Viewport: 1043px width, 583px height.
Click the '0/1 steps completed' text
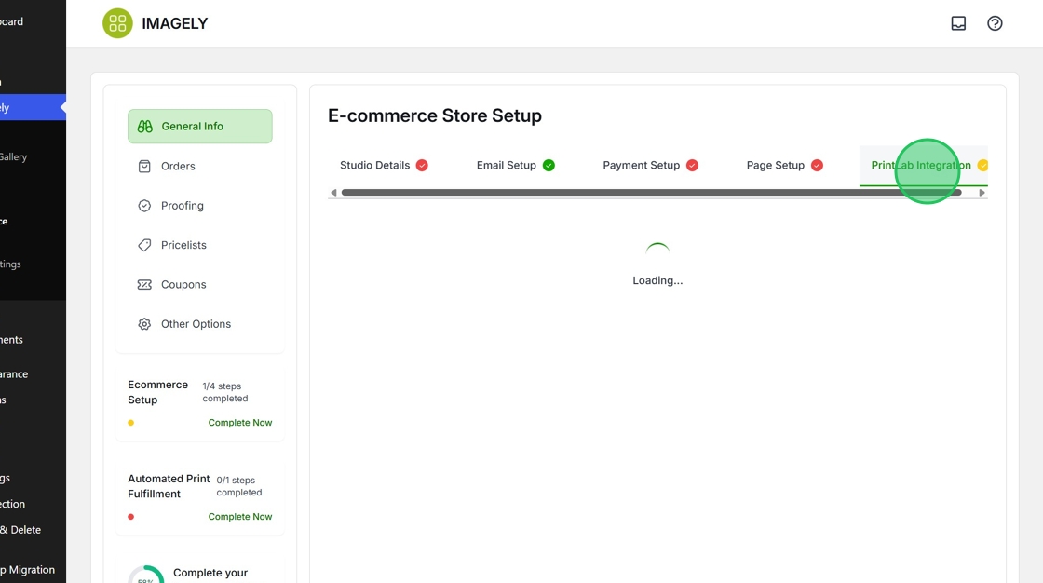point(239,486)
